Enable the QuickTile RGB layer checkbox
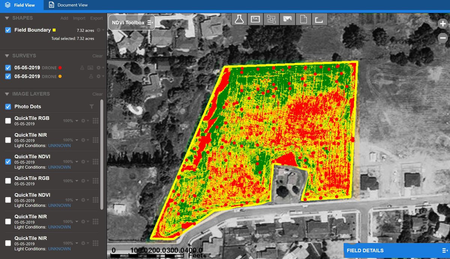The image size is (450, 259). pyautogui.click(x=7, y=120)
